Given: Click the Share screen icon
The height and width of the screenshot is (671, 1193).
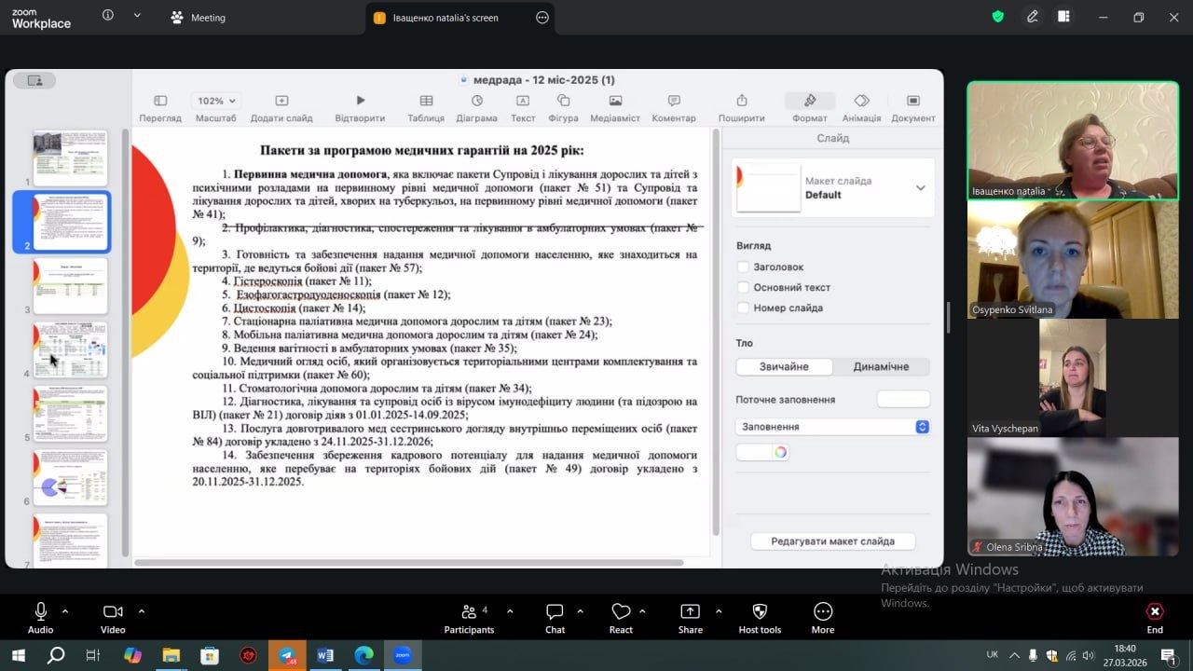Looking at the screenshot, I should click(690, 612).
